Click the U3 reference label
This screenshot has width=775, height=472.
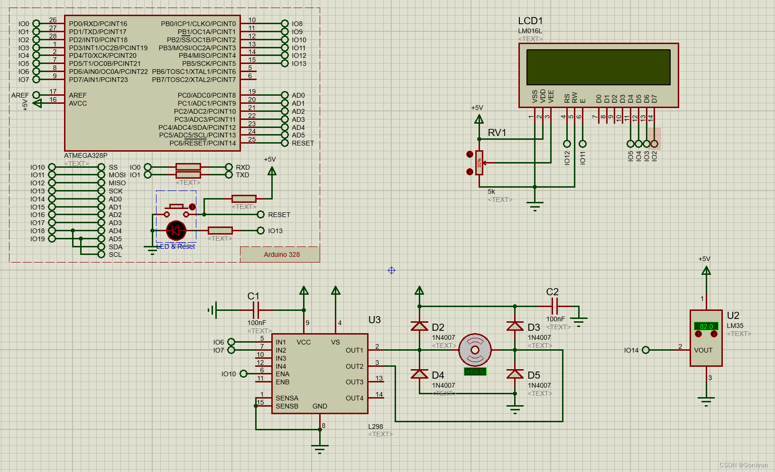pyautogui.click(x=375, y=320)
